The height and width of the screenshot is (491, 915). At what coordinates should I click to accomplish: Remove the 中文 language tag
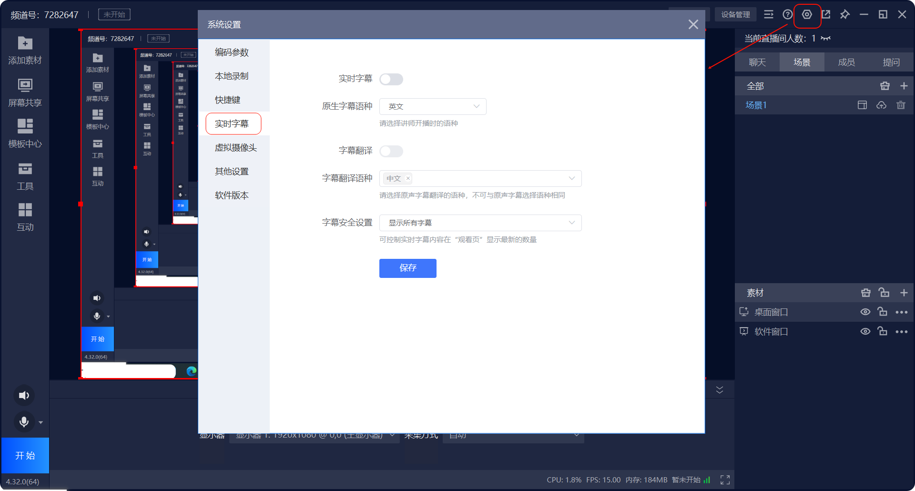(x=408, y=179)
